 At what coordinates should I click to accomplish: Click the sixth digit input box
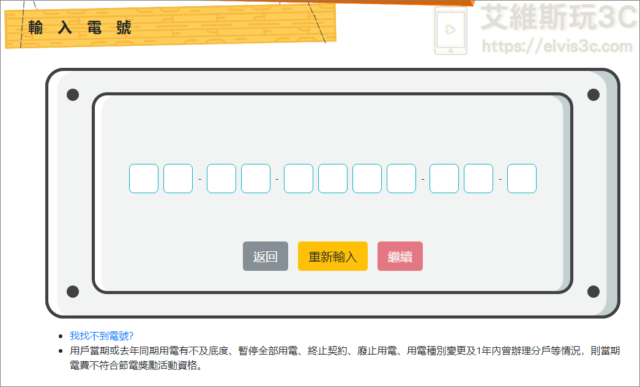pyautogui.click(x=333, y=179)
